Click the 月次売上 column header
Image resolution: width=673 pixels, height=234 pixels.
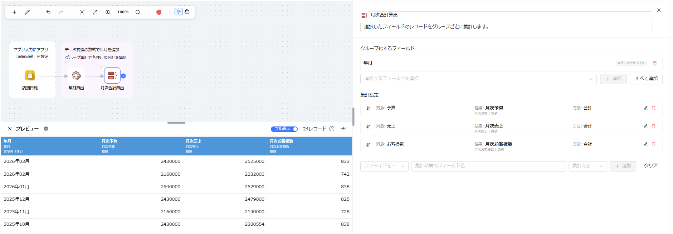pos(225,146)
